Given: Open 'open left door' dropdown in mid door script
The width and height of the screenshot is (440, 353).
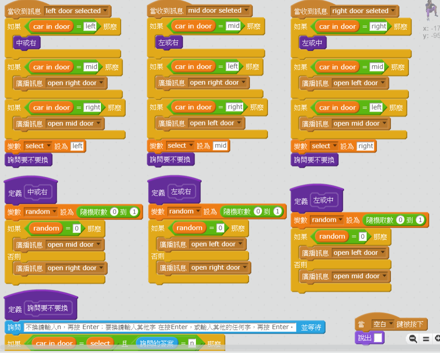Looking at the screenshot, I should 239,123.
